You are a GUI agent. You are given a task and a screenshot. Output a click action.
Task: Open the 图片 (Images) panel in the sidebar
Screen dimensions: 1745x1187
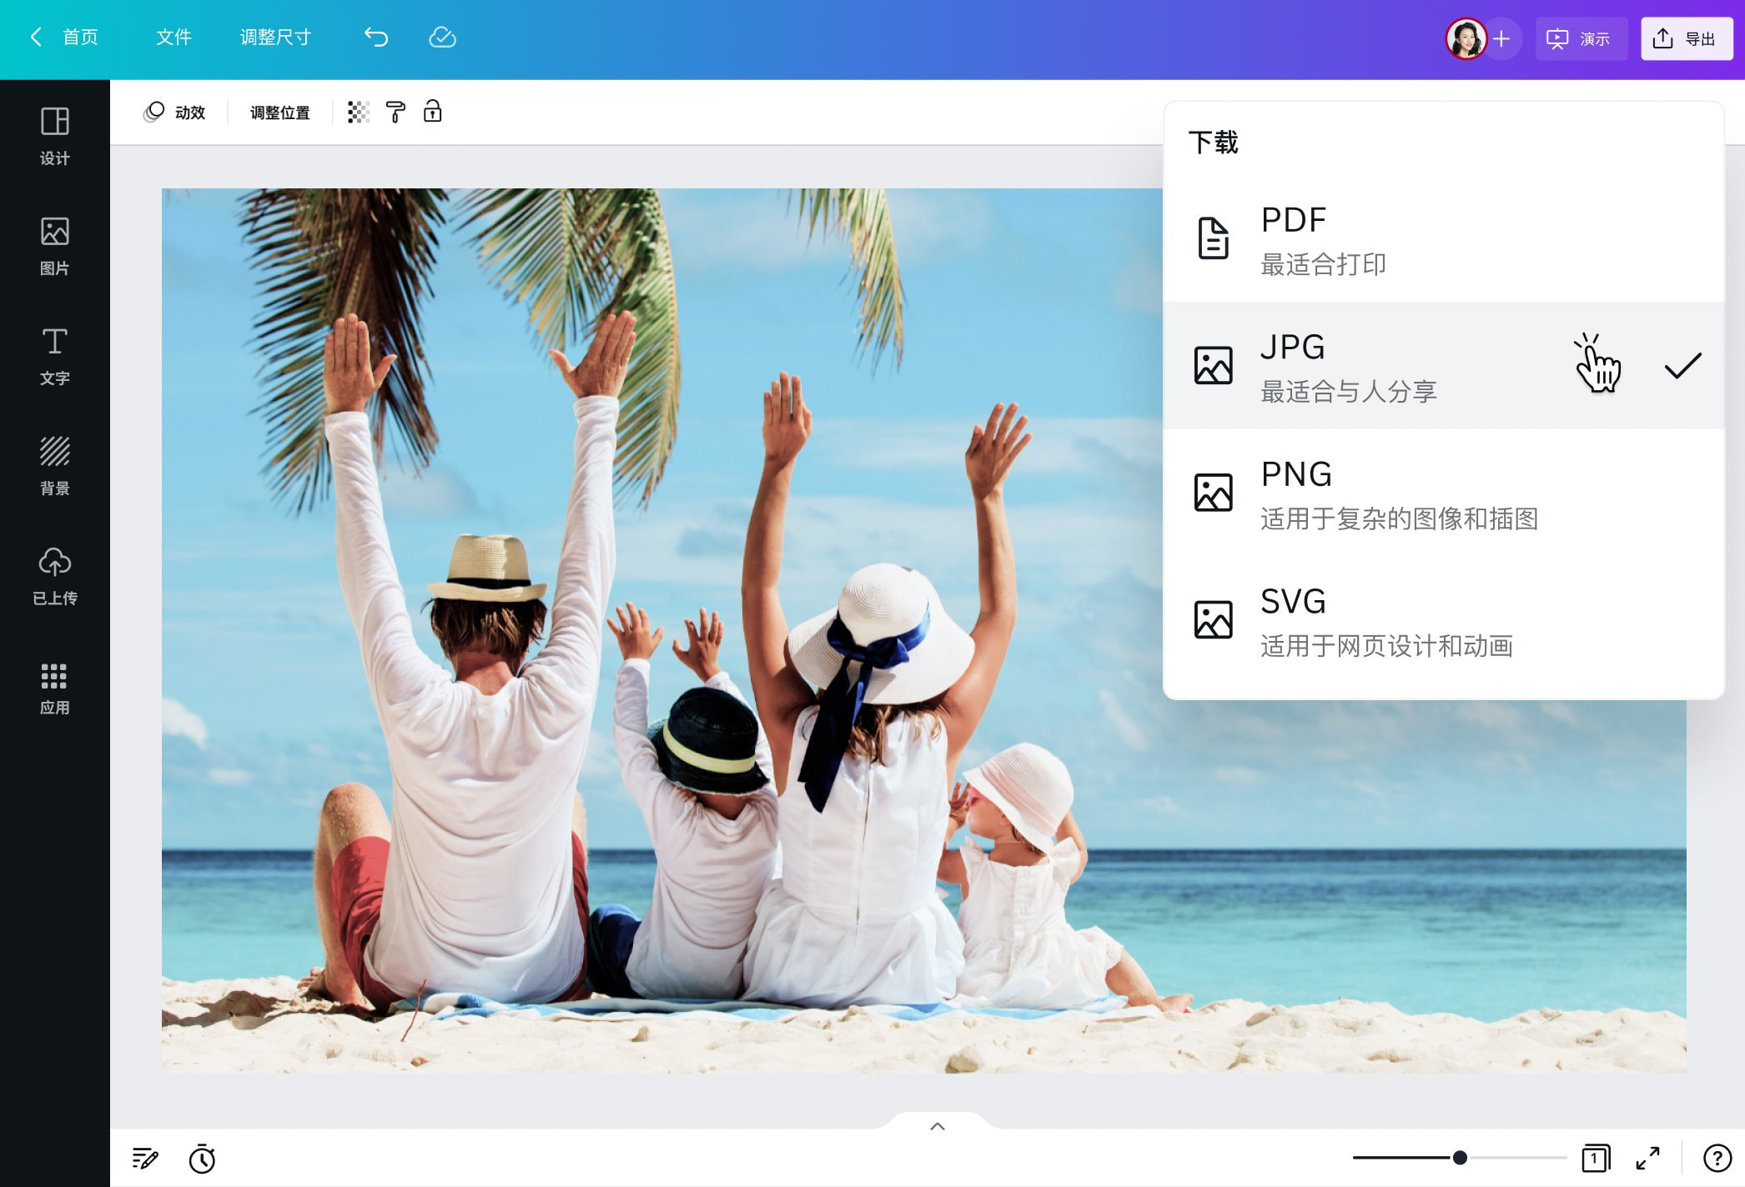point(54,246)
